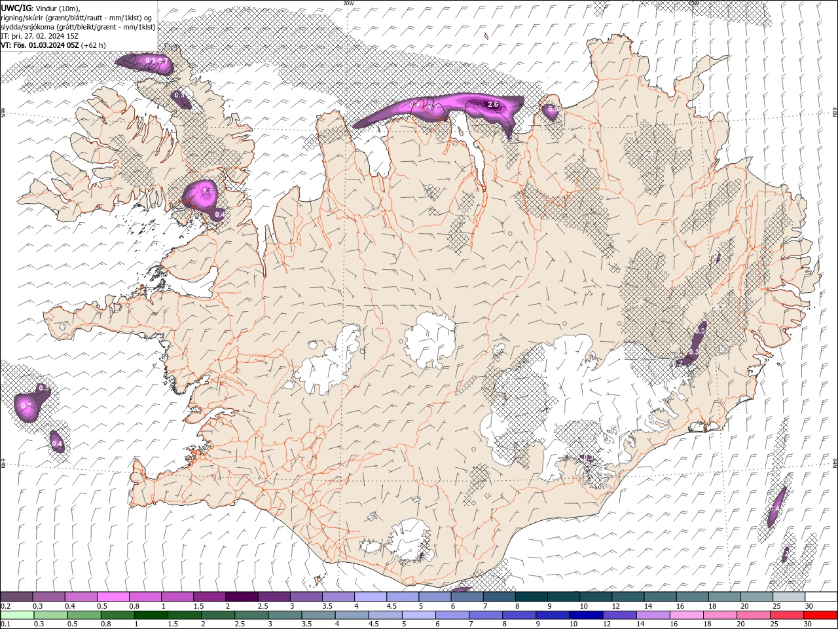Pick the bright red rain scale swatch above 30
The image size is (838, 629).
coord(821,615)
